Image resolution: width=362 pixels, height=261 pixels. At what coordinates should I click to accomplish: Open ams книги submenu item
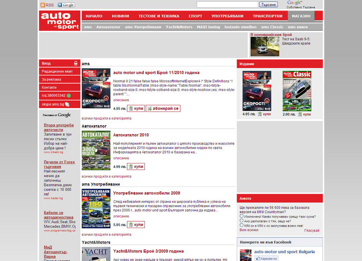point(298,27)
